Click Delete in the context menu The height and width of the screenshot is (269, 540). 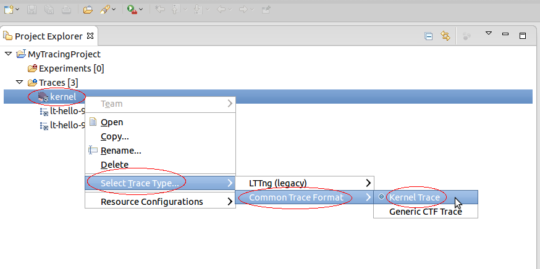114,165
